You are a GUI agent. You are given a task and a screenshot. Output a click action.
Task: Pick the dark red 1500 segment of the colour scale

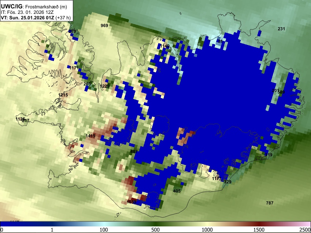[x=259, y=224]
